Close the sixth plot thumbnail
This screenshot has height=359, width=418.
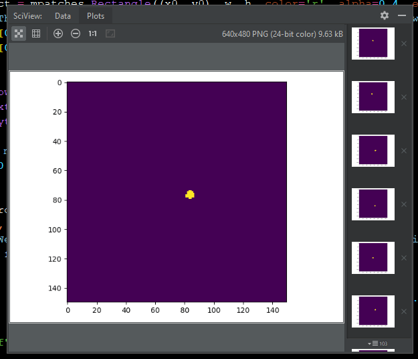click(404, 311)
